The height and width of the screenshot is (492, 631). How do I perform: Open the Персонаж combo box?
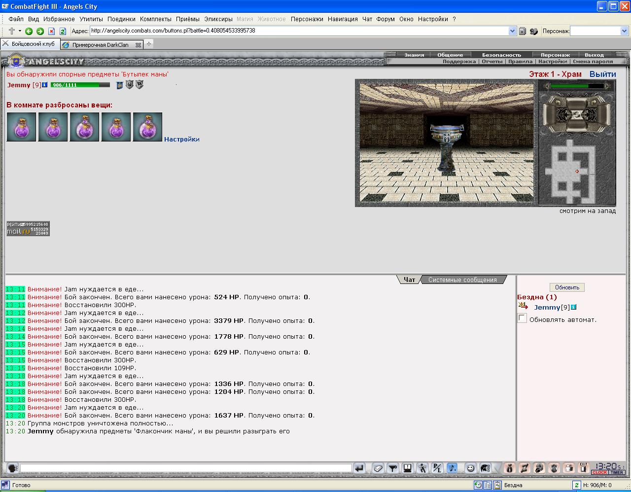pyautogui.click(x=599, y=31)
